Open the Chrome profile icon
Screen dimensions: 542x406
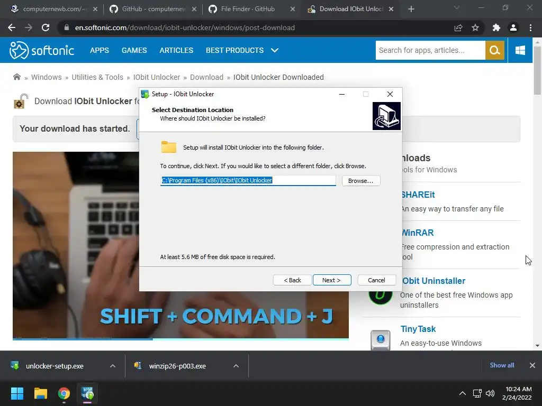point(513,27)
